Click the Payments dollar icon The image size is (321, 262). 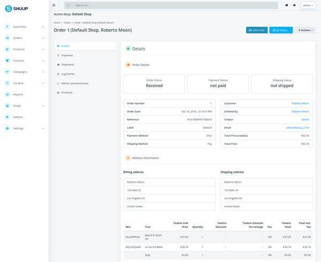(58, 55)
